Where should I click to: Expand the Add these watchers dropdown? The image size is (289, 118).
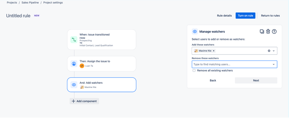(274, 51)
